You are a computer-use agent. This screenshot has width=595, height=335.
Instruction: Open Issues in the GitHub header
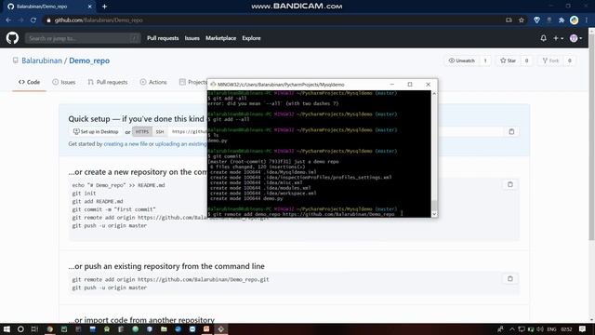[x=192, y=38]
